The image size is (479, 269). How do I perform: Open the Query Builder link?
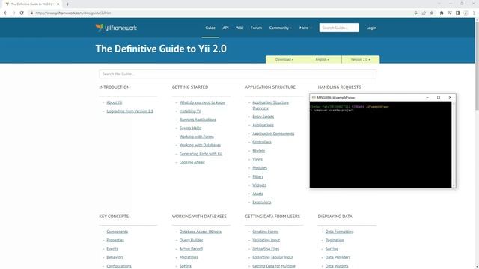[191, 241]
